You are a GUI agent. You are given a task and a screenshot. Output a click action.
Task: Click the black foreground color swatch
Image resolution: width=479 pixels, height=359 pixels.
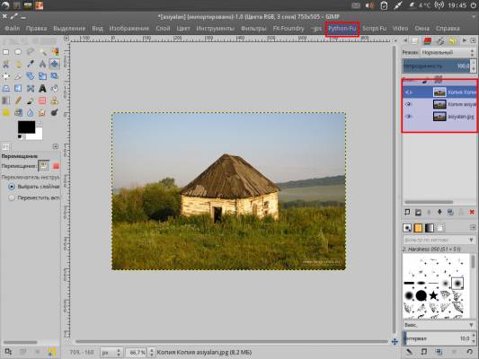27,127
